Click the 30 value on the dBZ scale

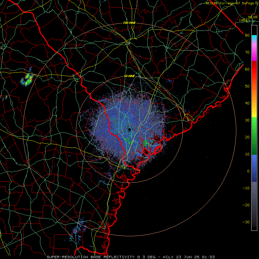(x=247, y=120)
